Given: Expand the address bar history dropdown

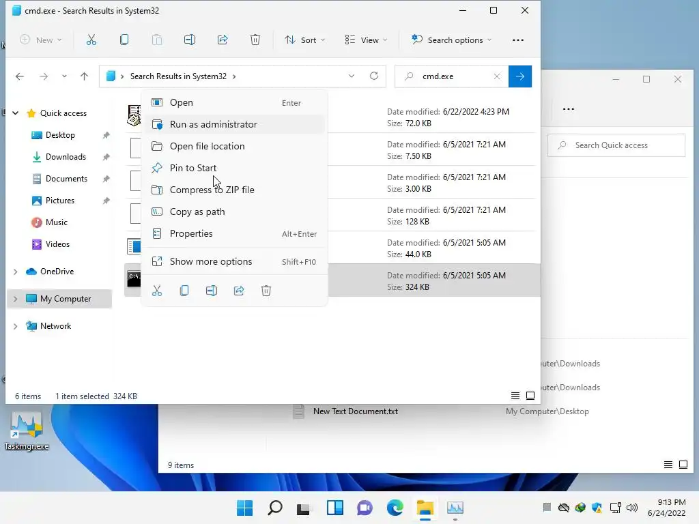Looking at the screenshot, I should tap(352, 76).
